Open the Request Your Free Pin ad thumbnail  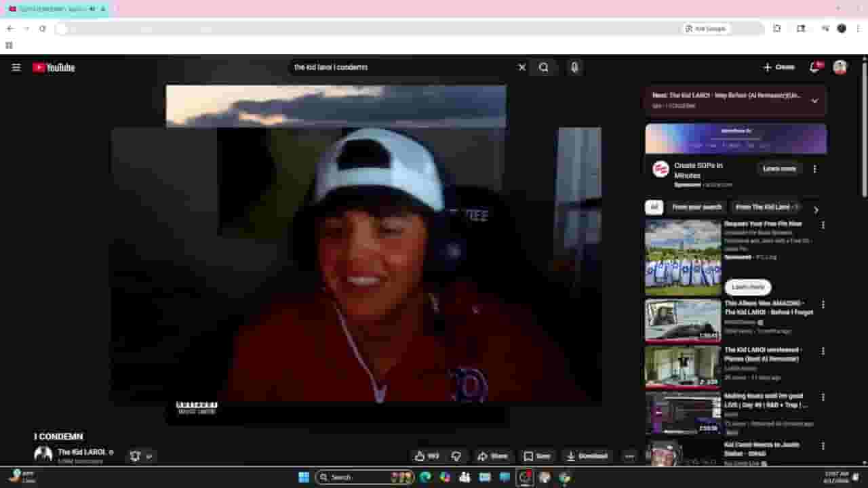point(683,257)
